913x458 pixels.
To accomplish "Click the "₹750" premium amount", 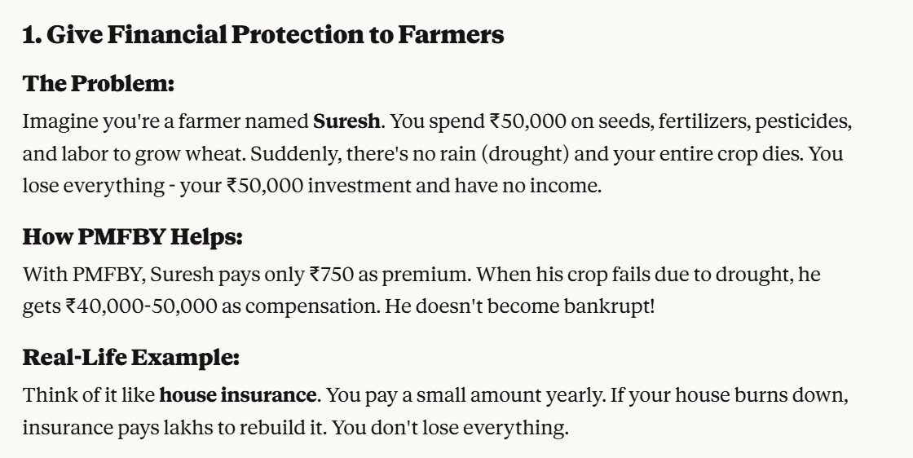I will pos(332,275).
